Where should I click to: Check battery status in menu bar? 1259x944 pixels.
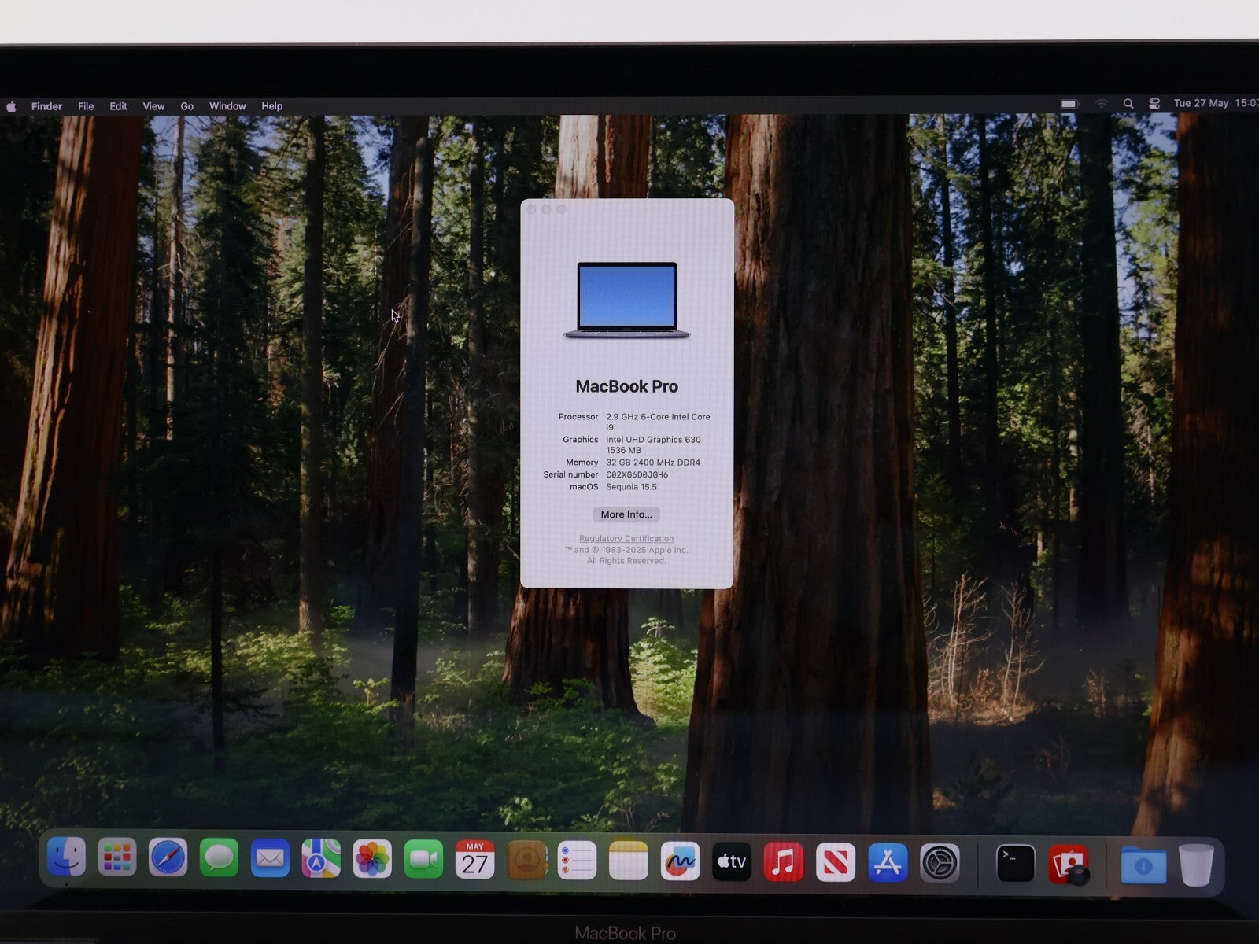point(1069,104)
